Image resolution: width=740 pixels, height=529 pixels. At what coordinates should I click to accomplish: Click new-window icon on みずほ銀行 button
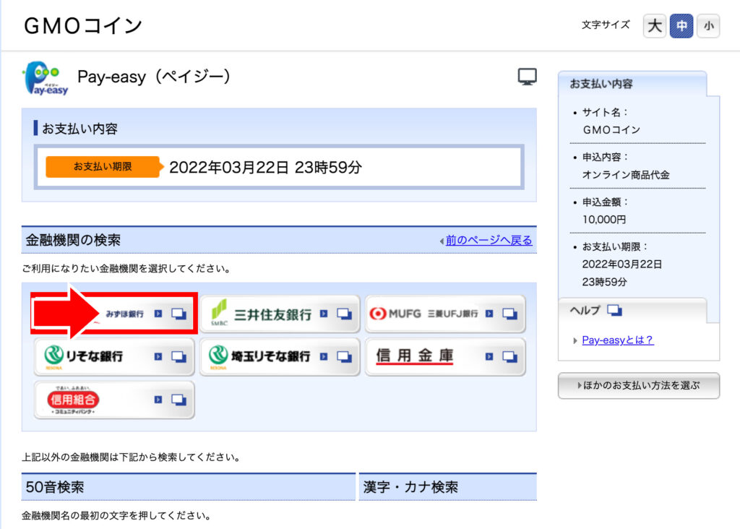pyautogui.click(x=179, y=314)
